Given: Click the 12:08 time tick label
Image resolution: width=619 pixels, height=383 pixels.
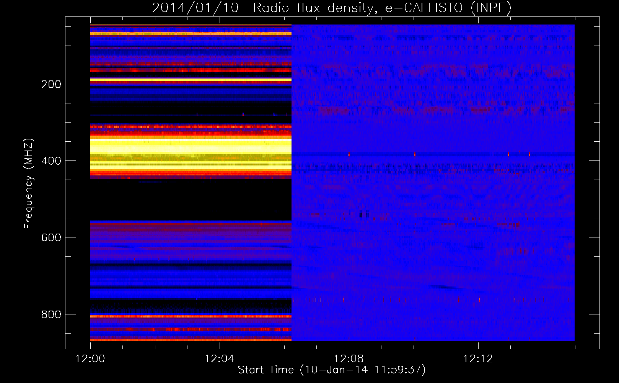Looking at the screenshot, I should coord(349,359).
